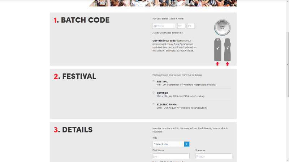Pick the Electric Picnic radio option
The width and height of the screenshot is (289, 162).
(x=154, y=104)
